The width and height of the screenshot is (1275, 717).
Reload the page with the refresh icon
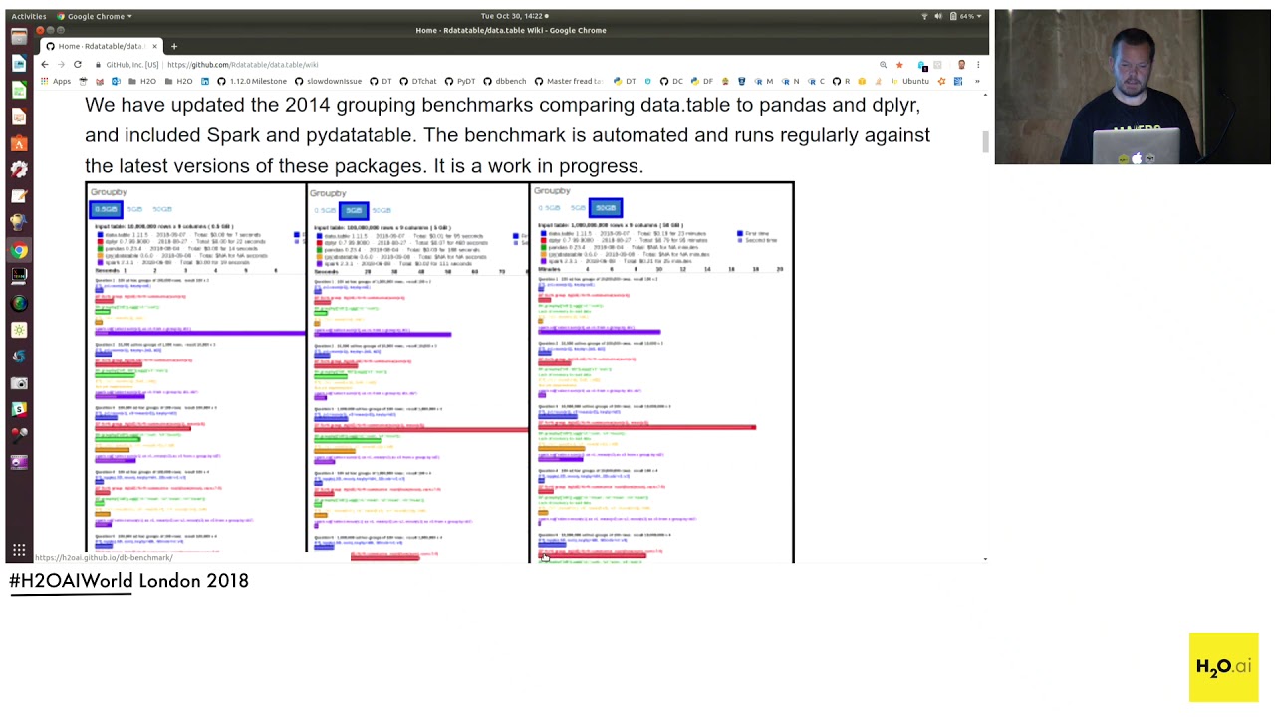pos(77,64)
